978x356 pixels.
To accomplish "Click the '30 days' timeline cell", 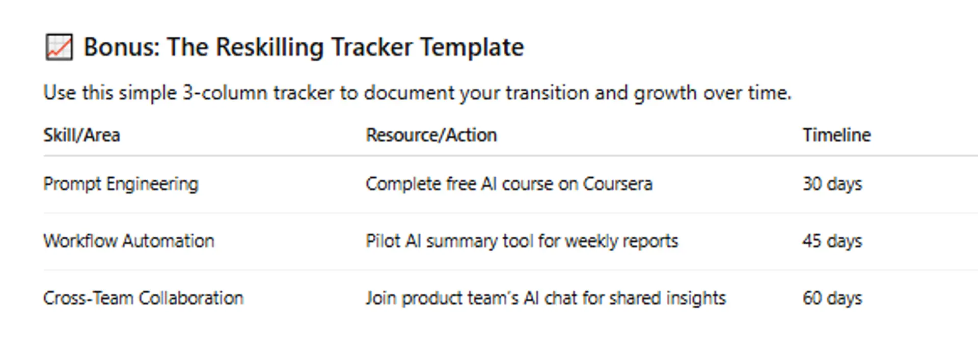I will pyautogui.click(x=832, y=184).
